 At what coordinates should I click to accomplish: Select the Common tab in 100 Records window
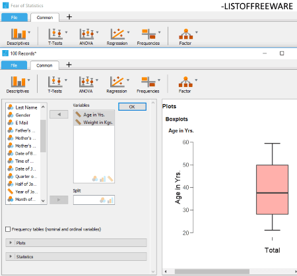(x=44, y=65)
